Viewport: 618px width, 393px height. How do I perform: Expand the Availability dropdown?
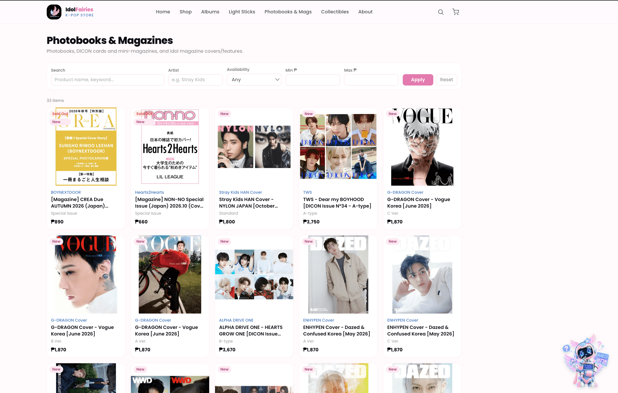(254, 80)
